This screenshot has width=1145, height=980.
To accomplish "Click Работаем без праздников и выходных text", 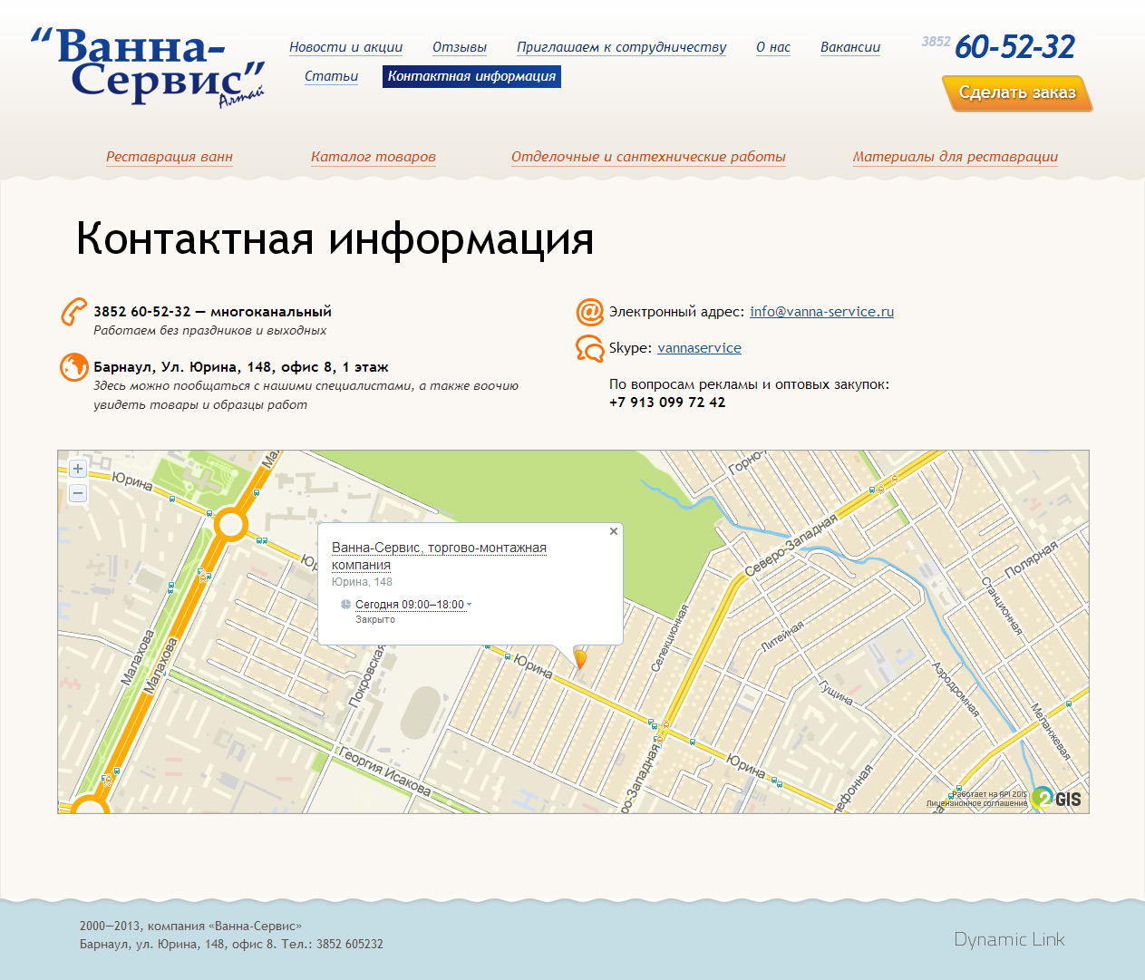I will [210, 331].
